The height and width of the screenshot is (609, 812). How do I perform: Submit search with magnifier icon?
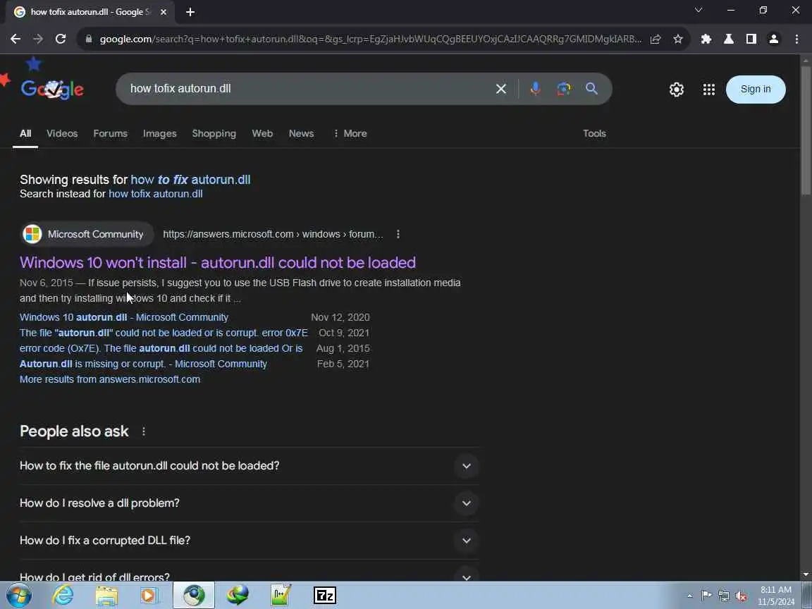point(591,89)
